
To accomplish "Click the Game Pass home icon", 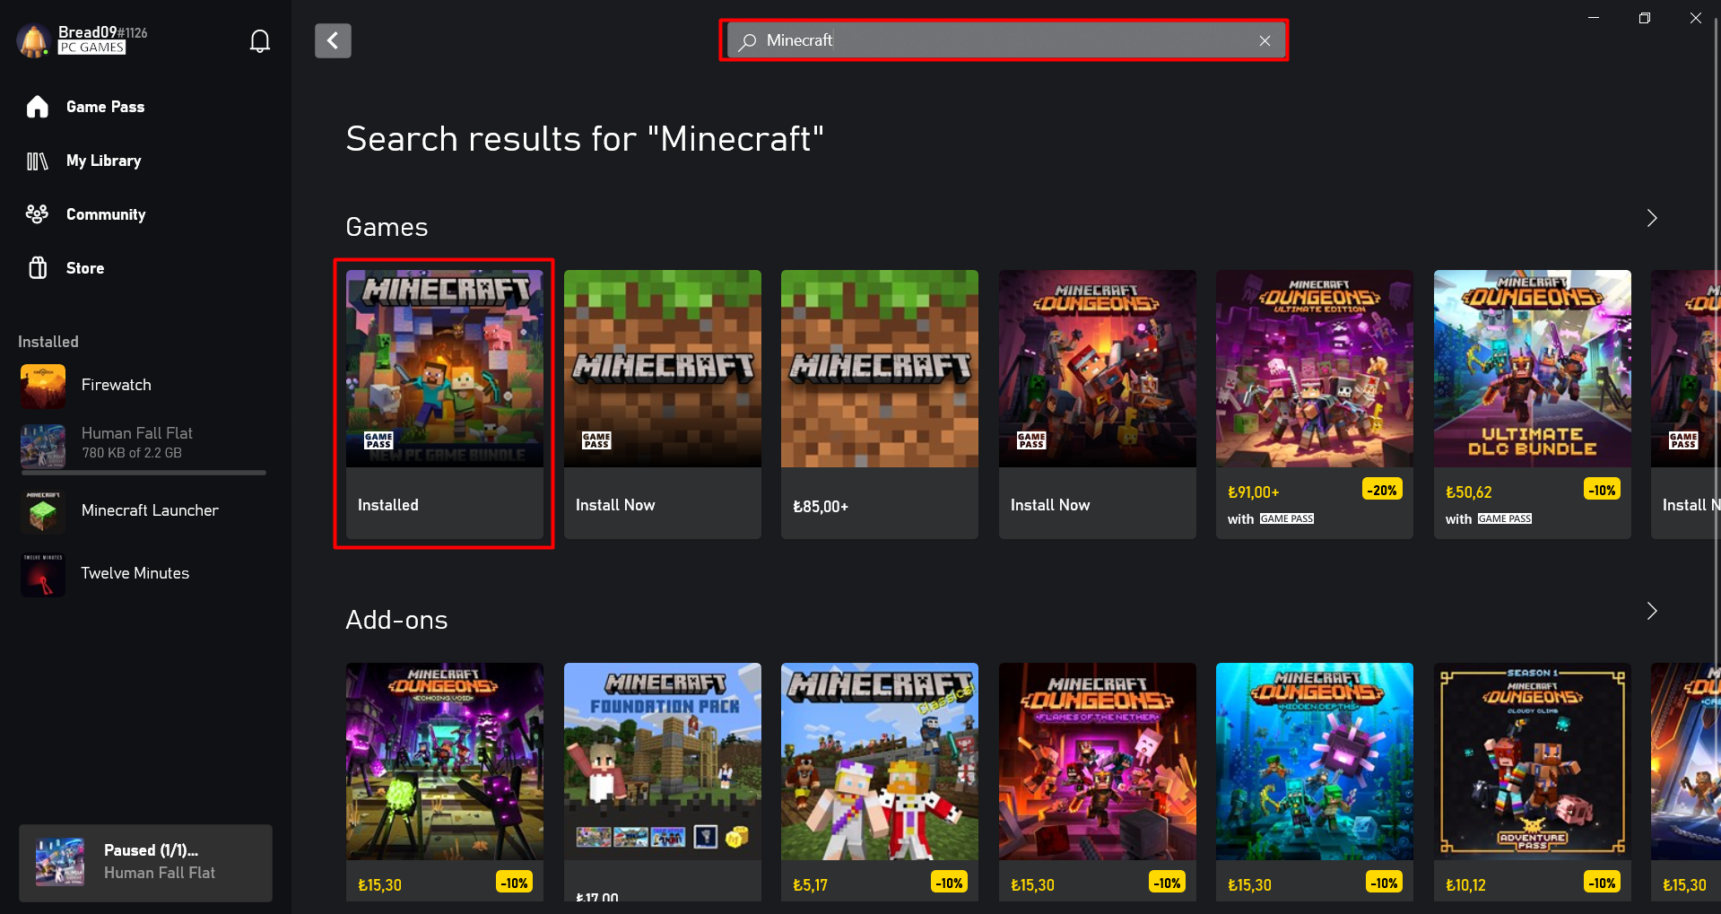I will (38, 107).
